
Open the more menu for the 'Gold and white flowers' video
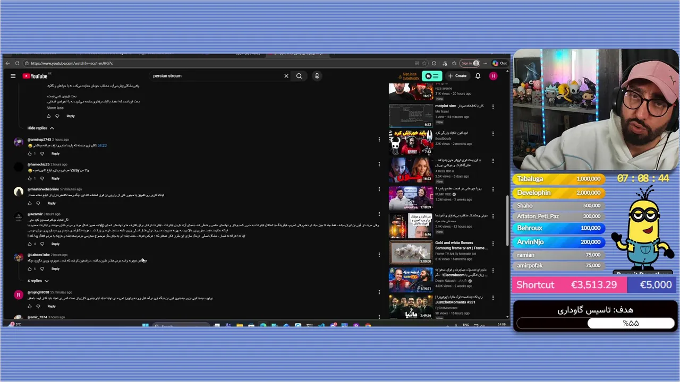coord(492,244)
